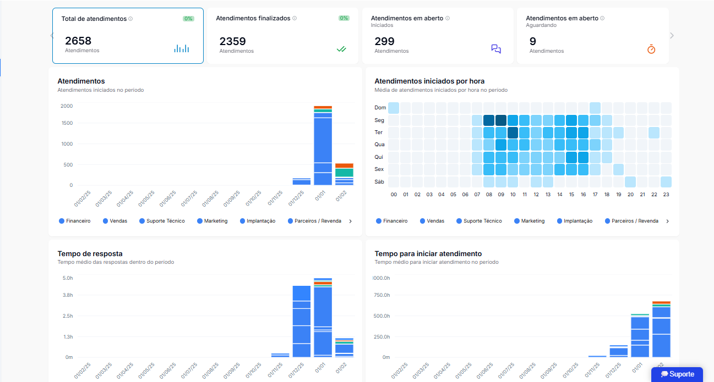The image size is (714, 382).
Task: Select the Atendimentos em aberto Aguardando card
Action: click(x=593, y=36)
